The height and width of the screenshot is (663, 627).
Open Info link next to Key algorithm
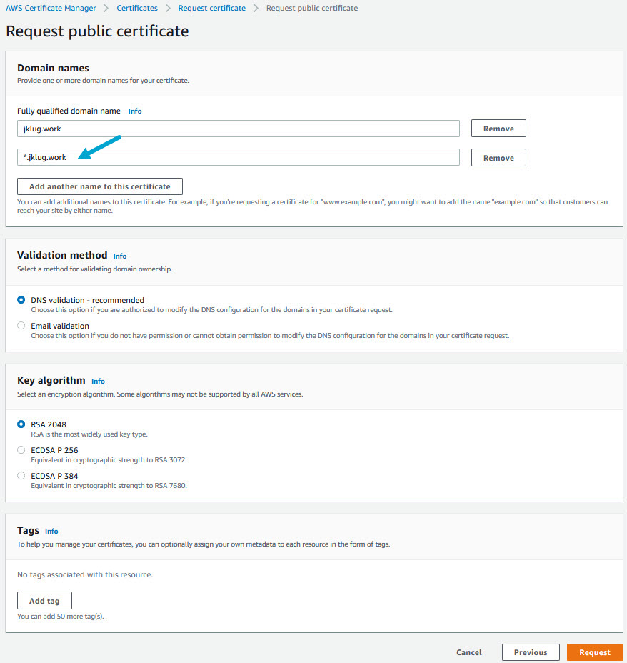point(98,382)
